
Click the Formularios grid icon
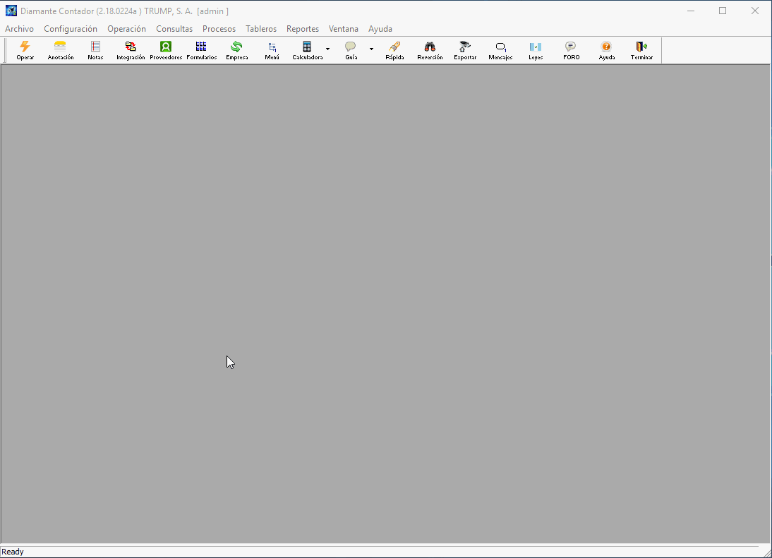tap(201, 50)
